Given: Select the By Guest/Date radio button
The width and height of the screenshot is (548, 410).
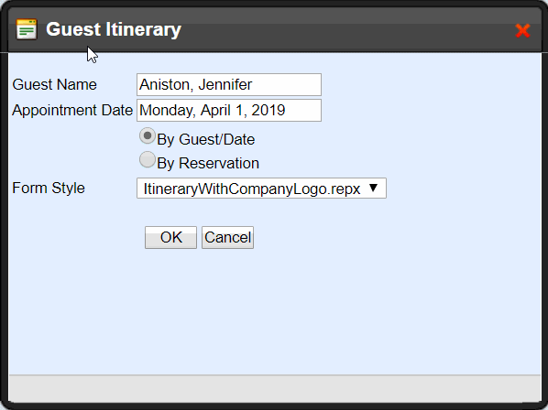Looking at the screenshot, I should pos(148,135).
